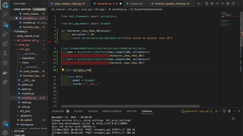
Task: Close the bottom panel
Action: pos(239,111)
